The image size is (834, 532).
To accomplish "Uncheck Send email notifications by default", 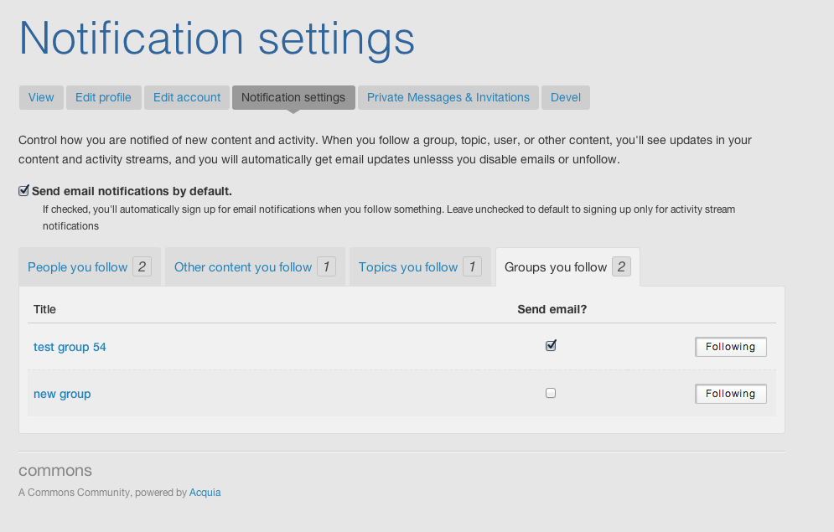I will coord(24,191).
